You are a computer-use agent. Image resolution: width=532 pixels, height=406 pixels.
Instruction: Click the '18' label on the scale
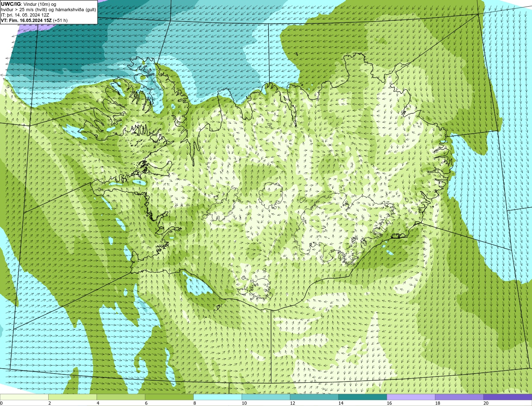(437, 403)
